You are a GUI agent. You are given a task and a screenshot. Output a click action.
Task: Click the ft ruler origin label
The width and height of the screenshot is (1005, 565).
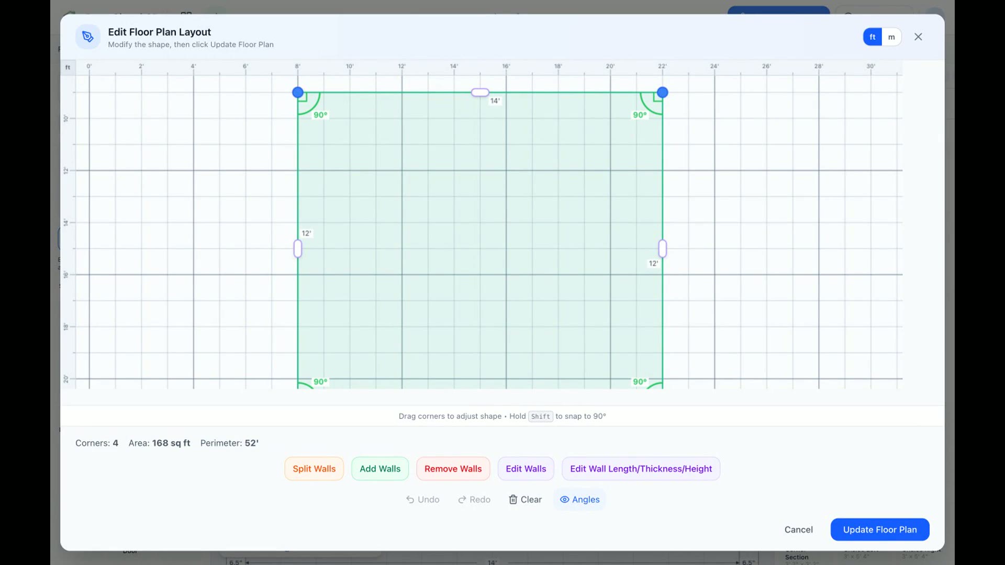68,67
